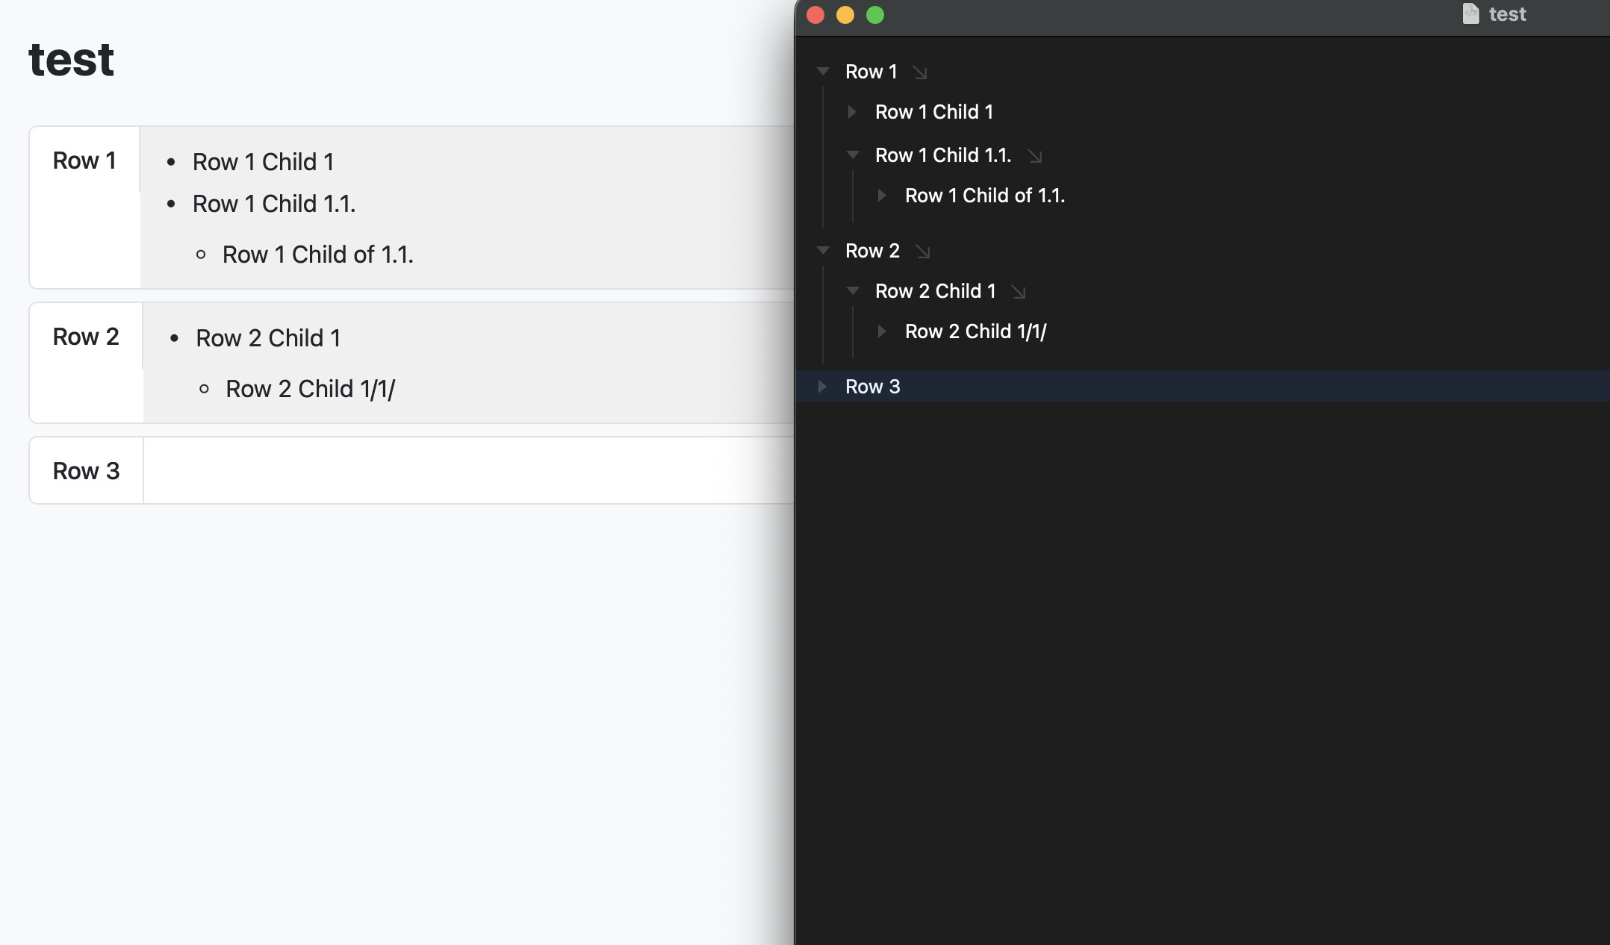
Task: Click the hollow bullet before Row 2 Child 1/1/
Action: click(203, 389)
